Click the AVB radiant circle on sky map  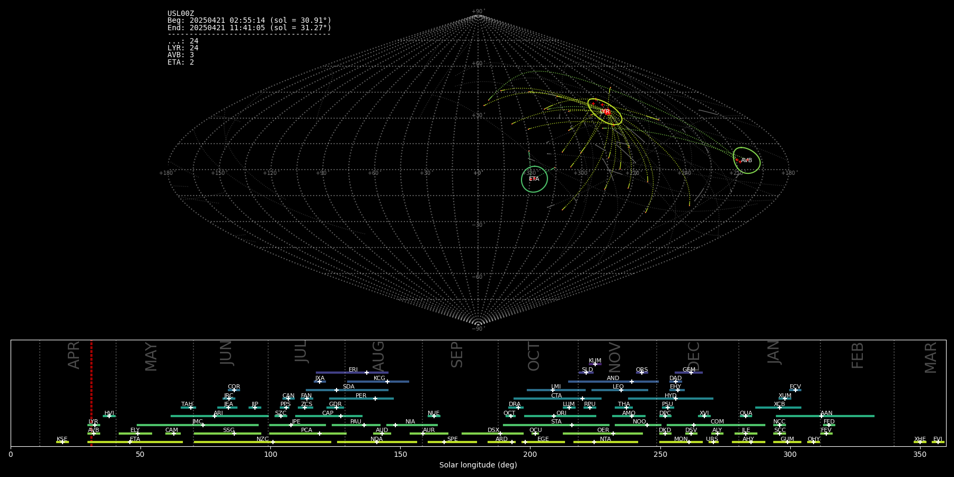(747, 160)
